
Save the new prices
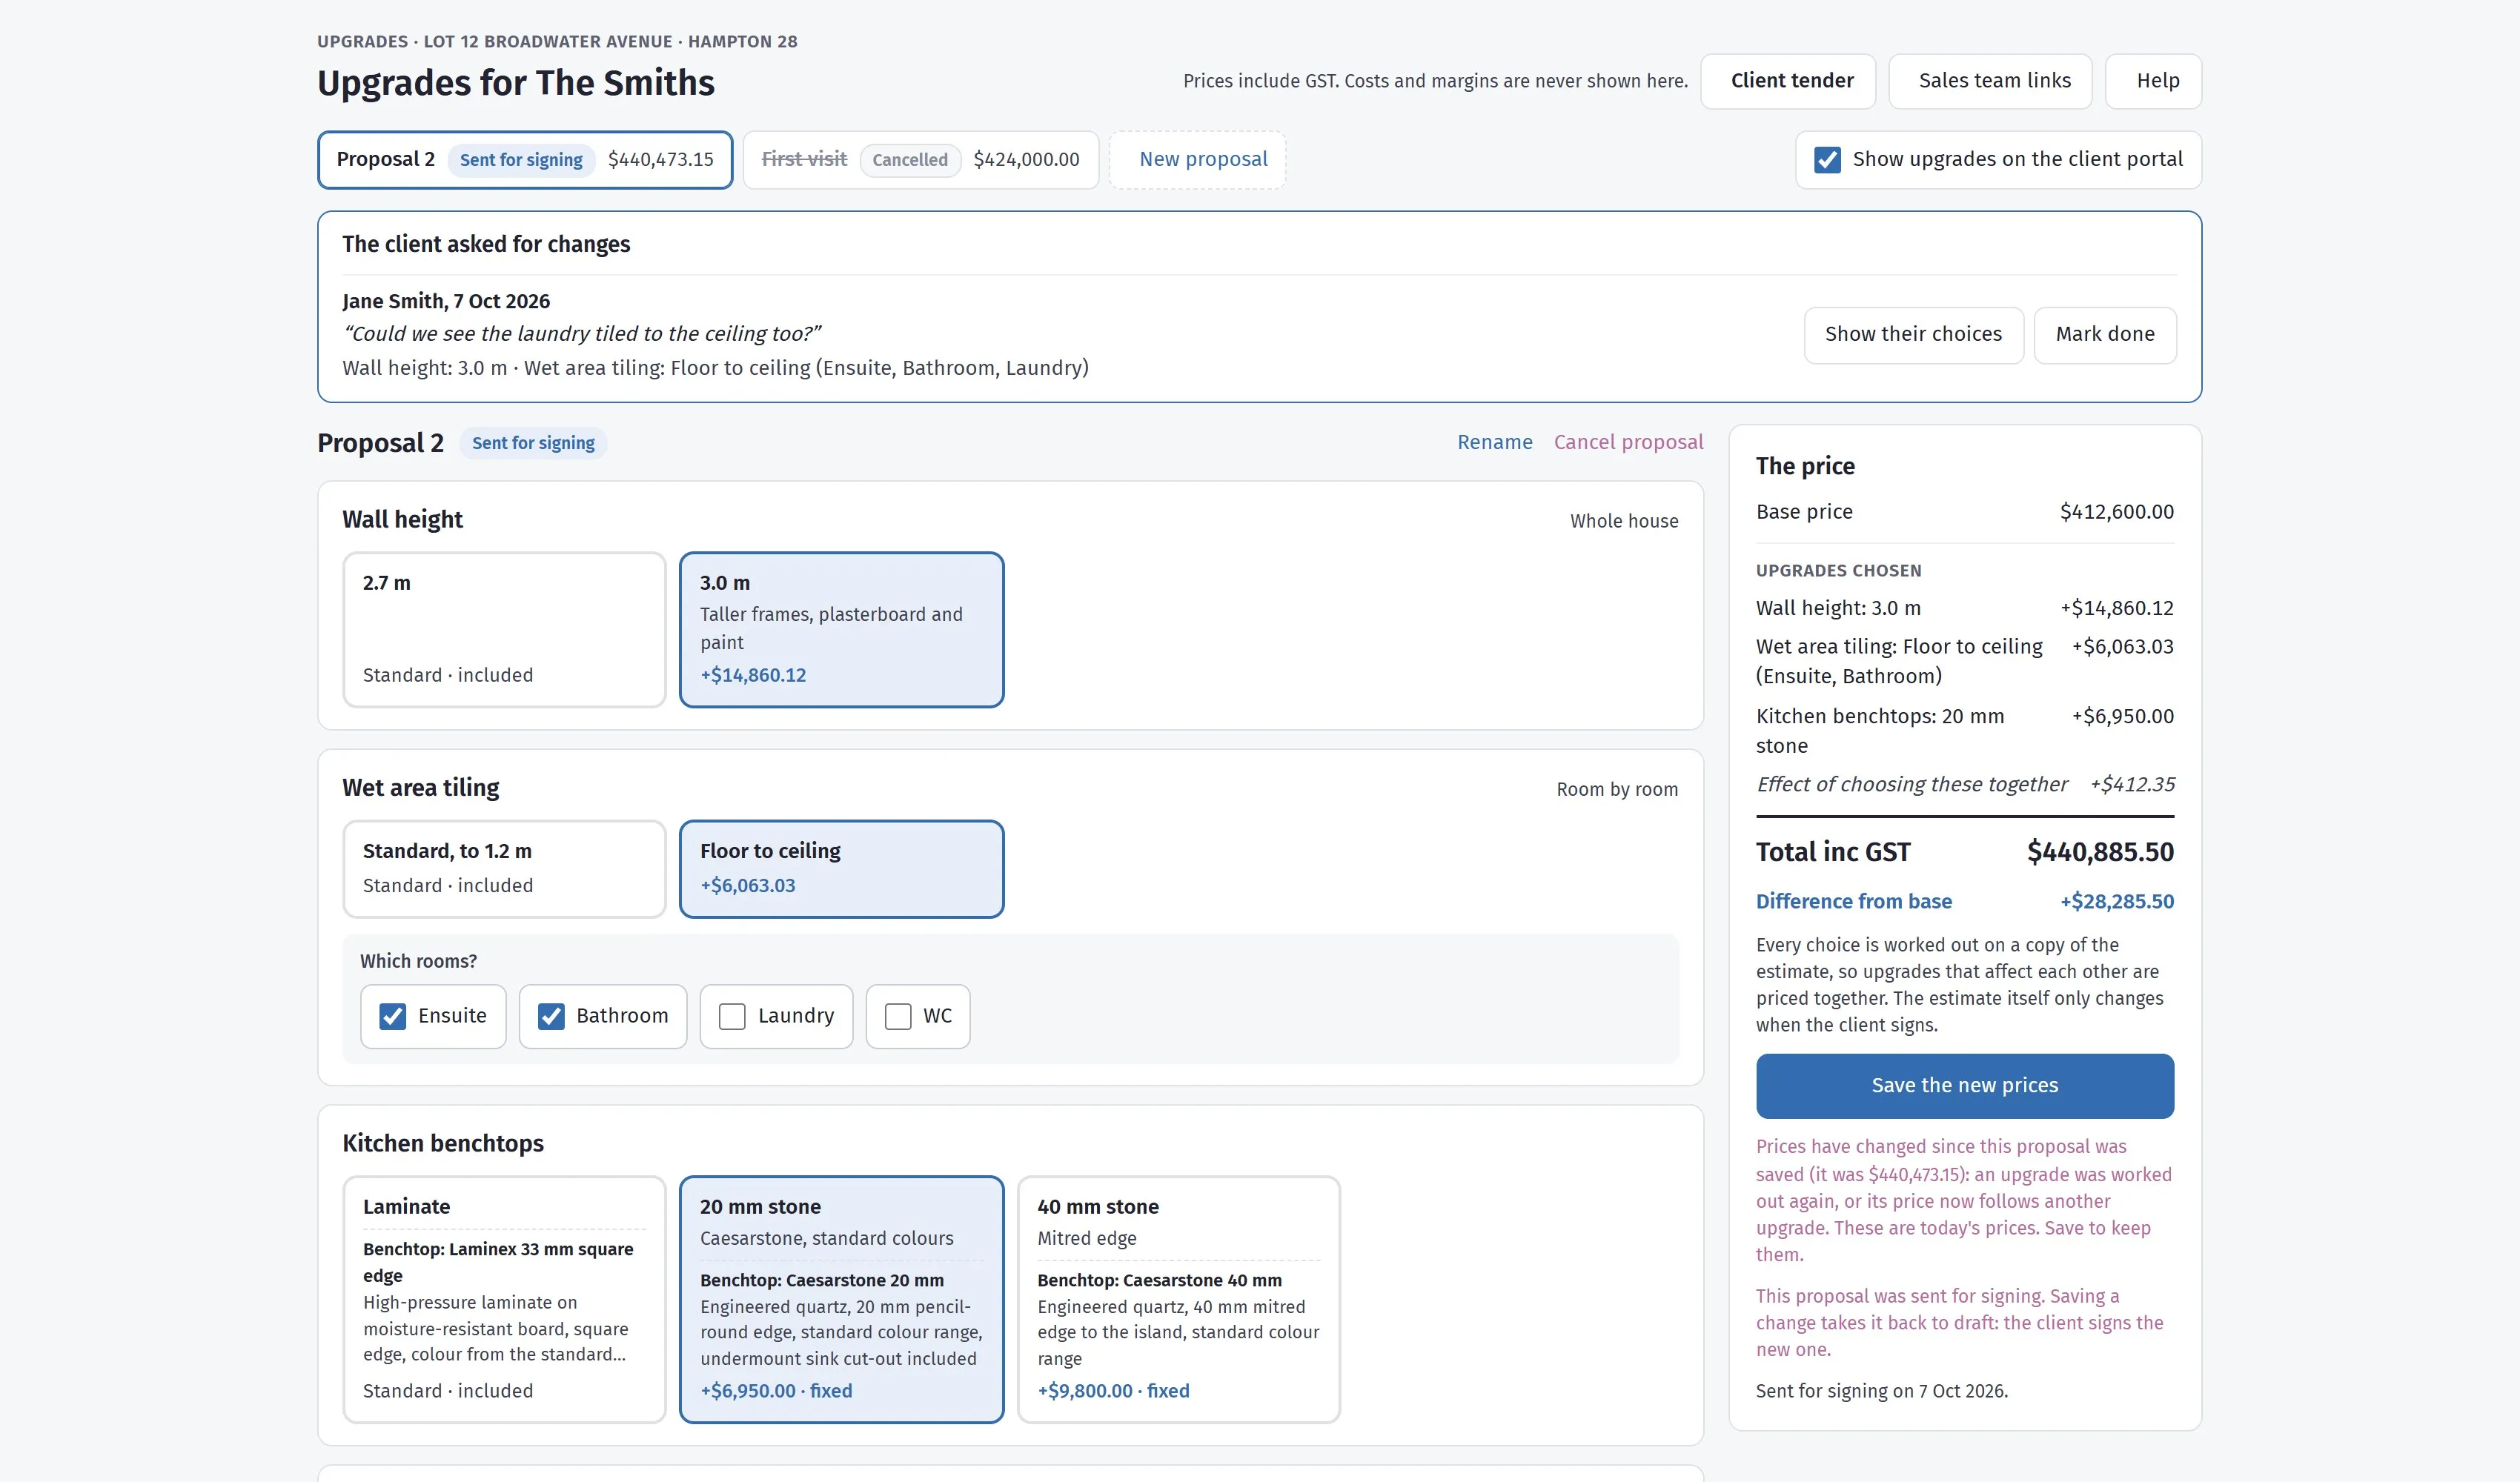(1964, 1086)
